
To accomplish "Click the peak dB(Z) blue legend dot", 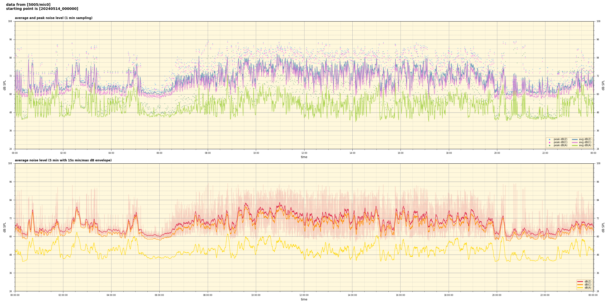I will (x=549, y=139).
